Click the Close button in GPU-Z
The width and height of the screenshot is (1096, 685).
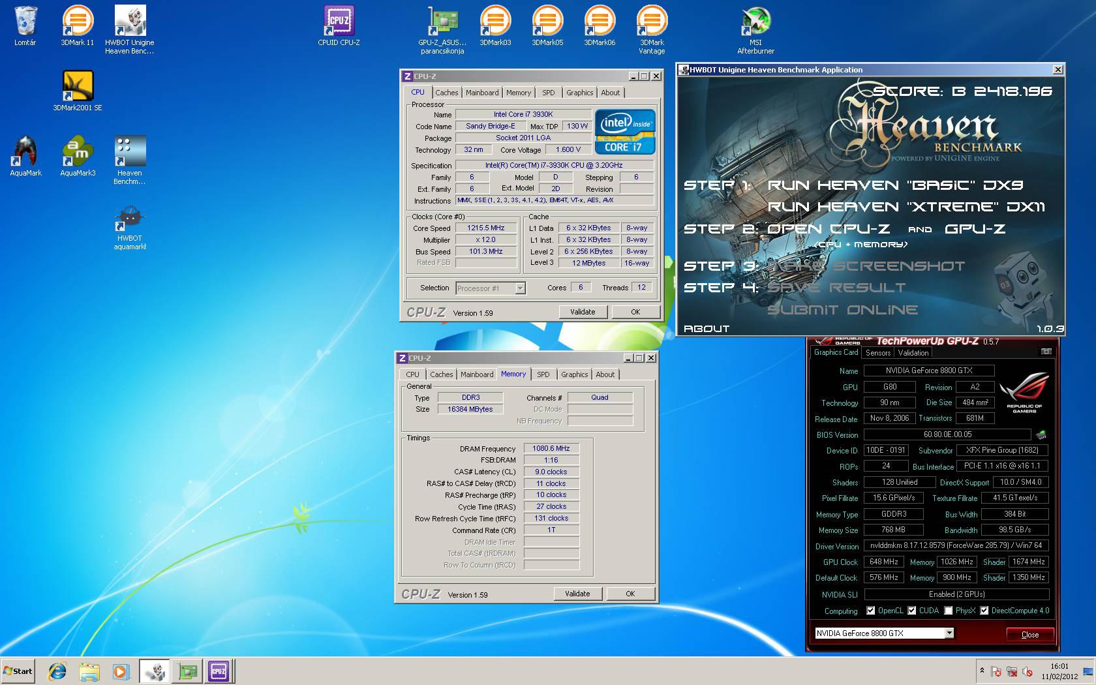tap(1029, 634)
